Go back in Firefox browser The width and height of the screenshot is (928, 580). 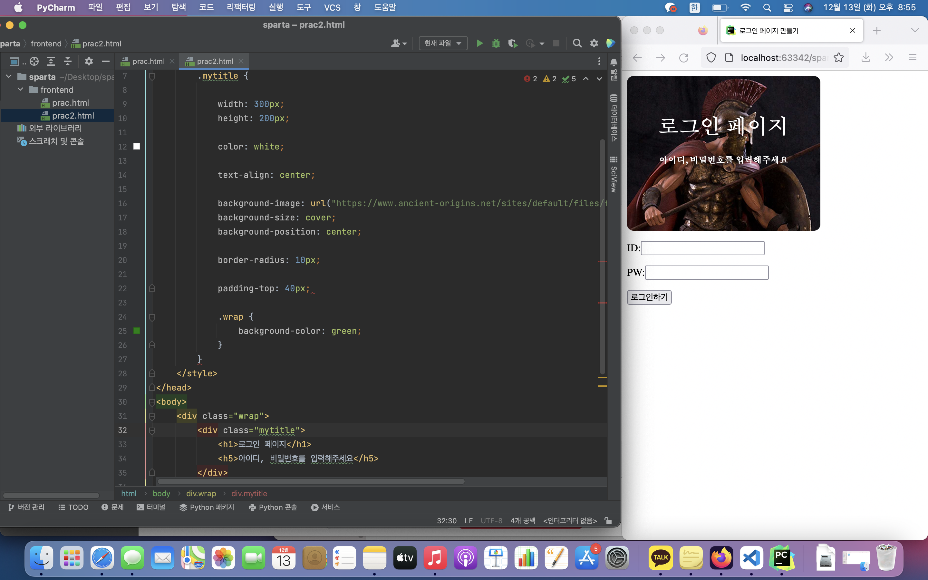(x=637, y=58)
